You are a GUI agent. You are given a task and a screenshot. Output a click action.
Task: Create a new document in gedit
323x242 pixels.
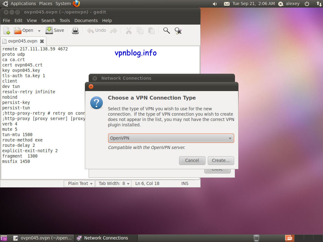coord(7,31)
